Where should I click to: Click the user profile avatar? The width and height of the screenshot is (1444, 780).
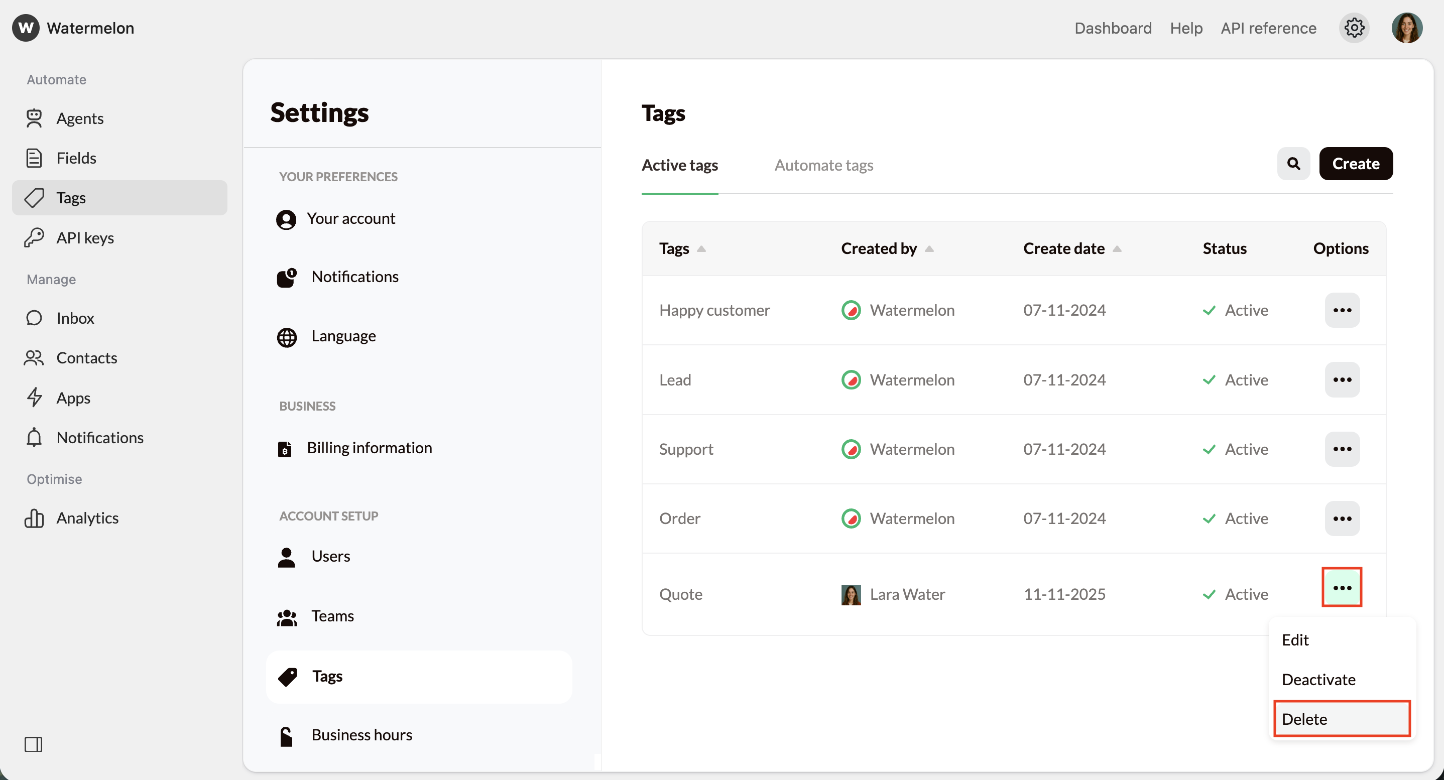click(1406, 28)
